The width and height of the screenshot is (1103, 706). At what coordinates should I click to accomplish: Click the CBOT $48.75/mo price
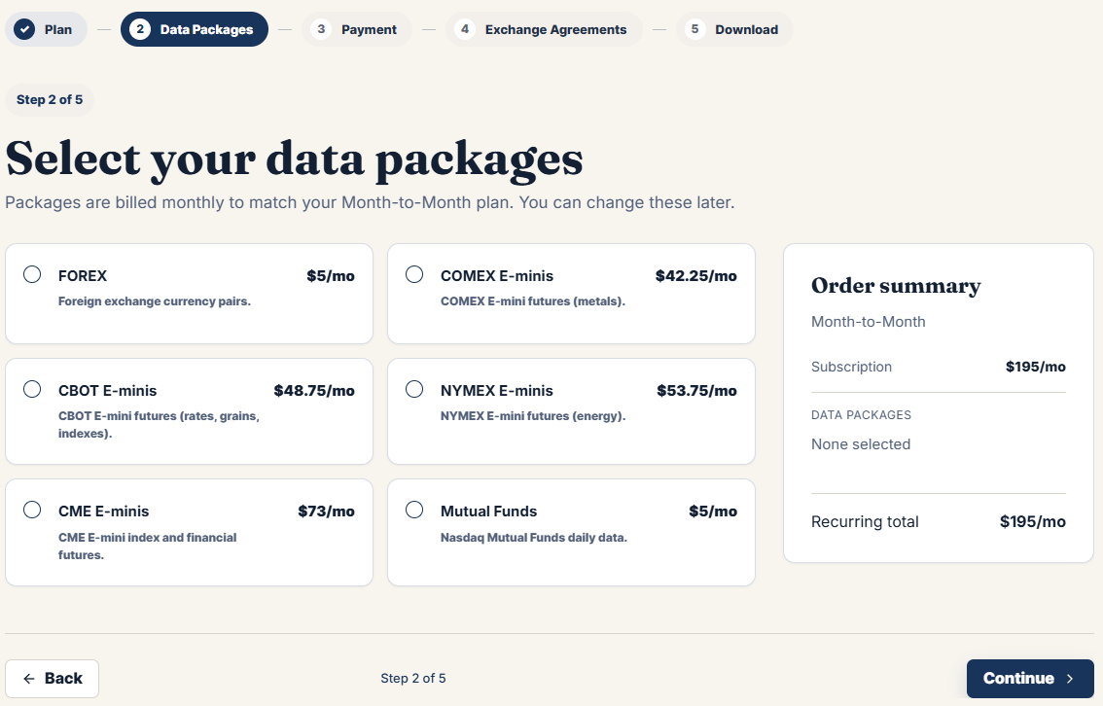click(x=314, y=390)
